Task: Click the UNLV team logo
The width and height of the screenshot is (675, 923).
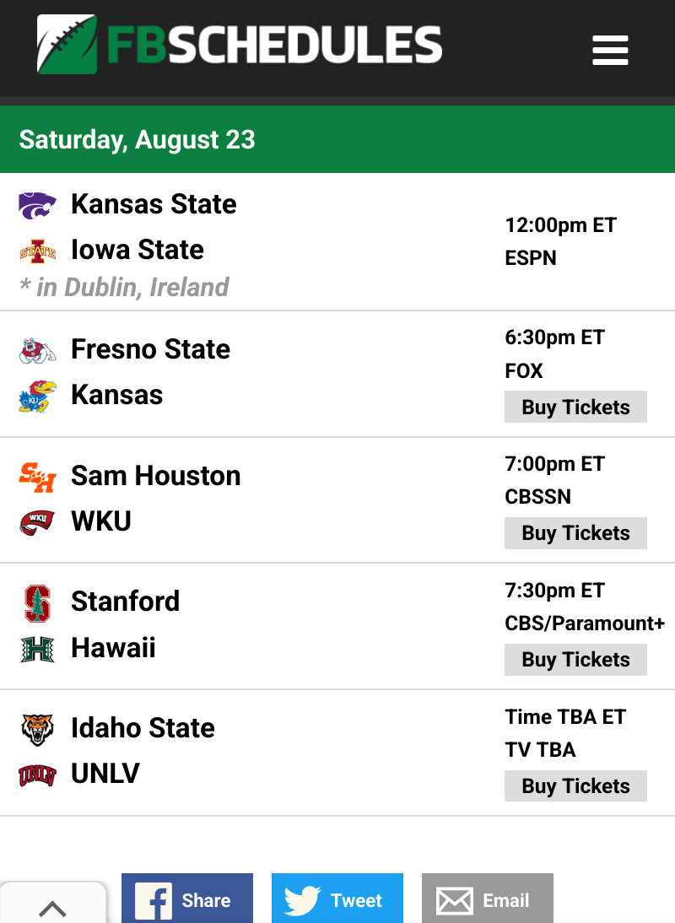Action: coord(38,776)
